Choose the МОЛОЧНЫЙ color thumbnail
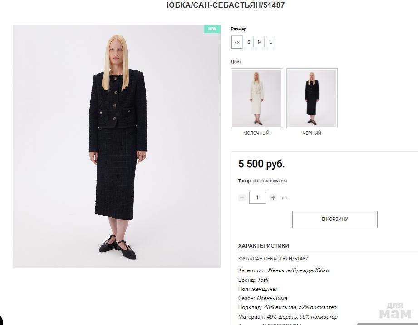The height and width of the screenshot is (325, 418). pyautogui.click(x=256, y=98)
